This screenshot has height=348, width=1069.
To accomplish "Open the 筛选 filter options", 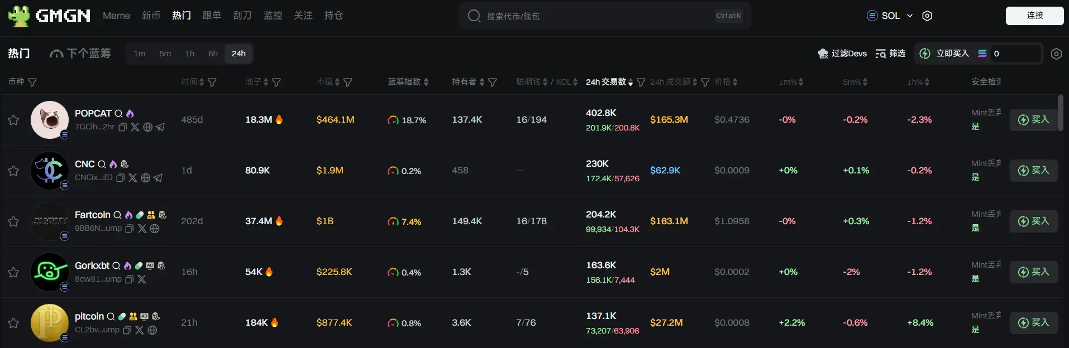I will (890, 54).
